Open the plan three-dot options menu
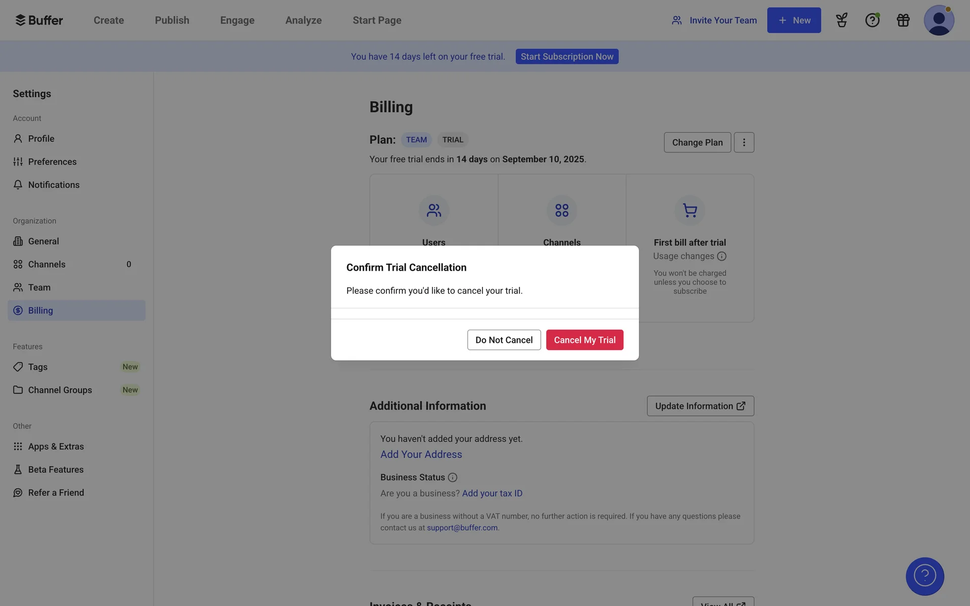970x606 pixels. coord(744,142)
